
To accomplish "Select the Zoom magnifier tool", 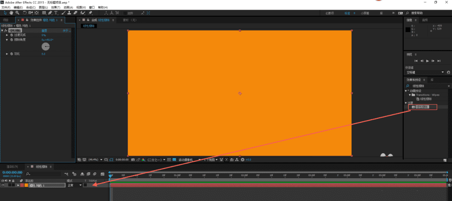I will [17, 13].
